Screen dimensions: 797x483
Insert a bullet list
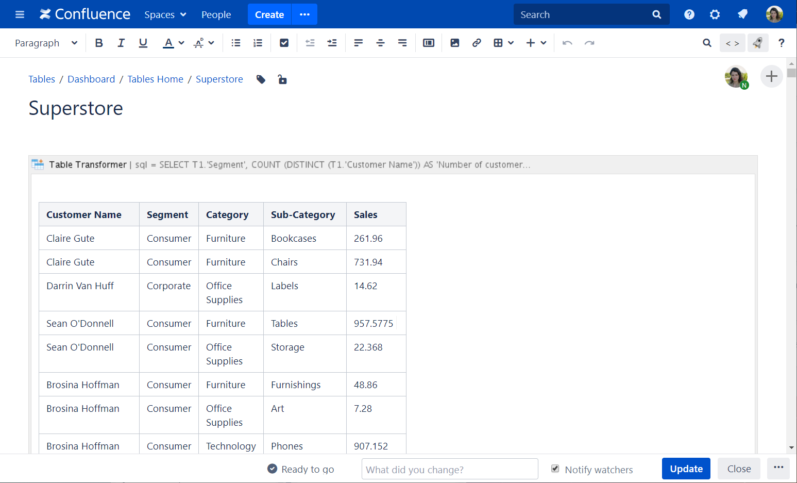pos(236,43)
